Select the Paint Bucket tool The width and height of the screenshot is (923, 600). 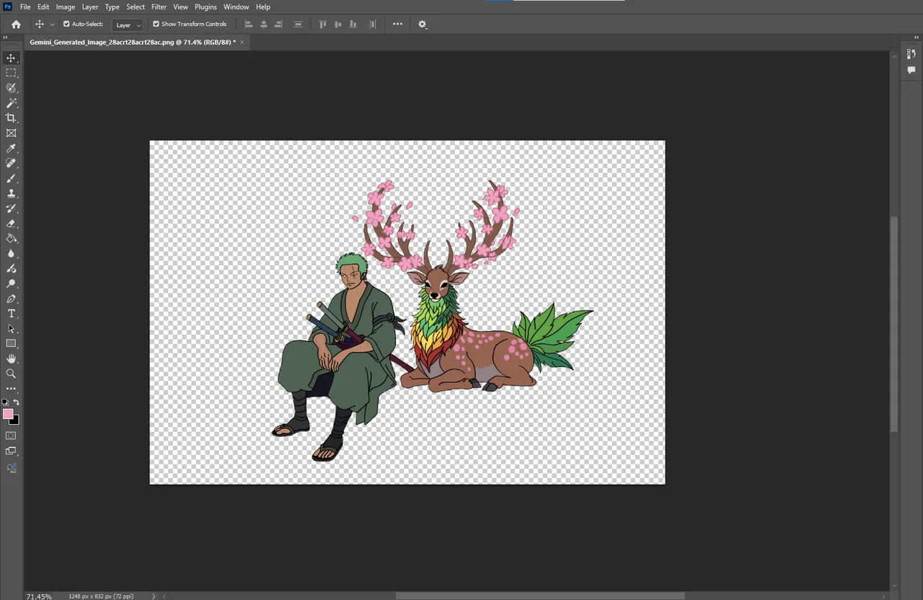coord(11,238)
